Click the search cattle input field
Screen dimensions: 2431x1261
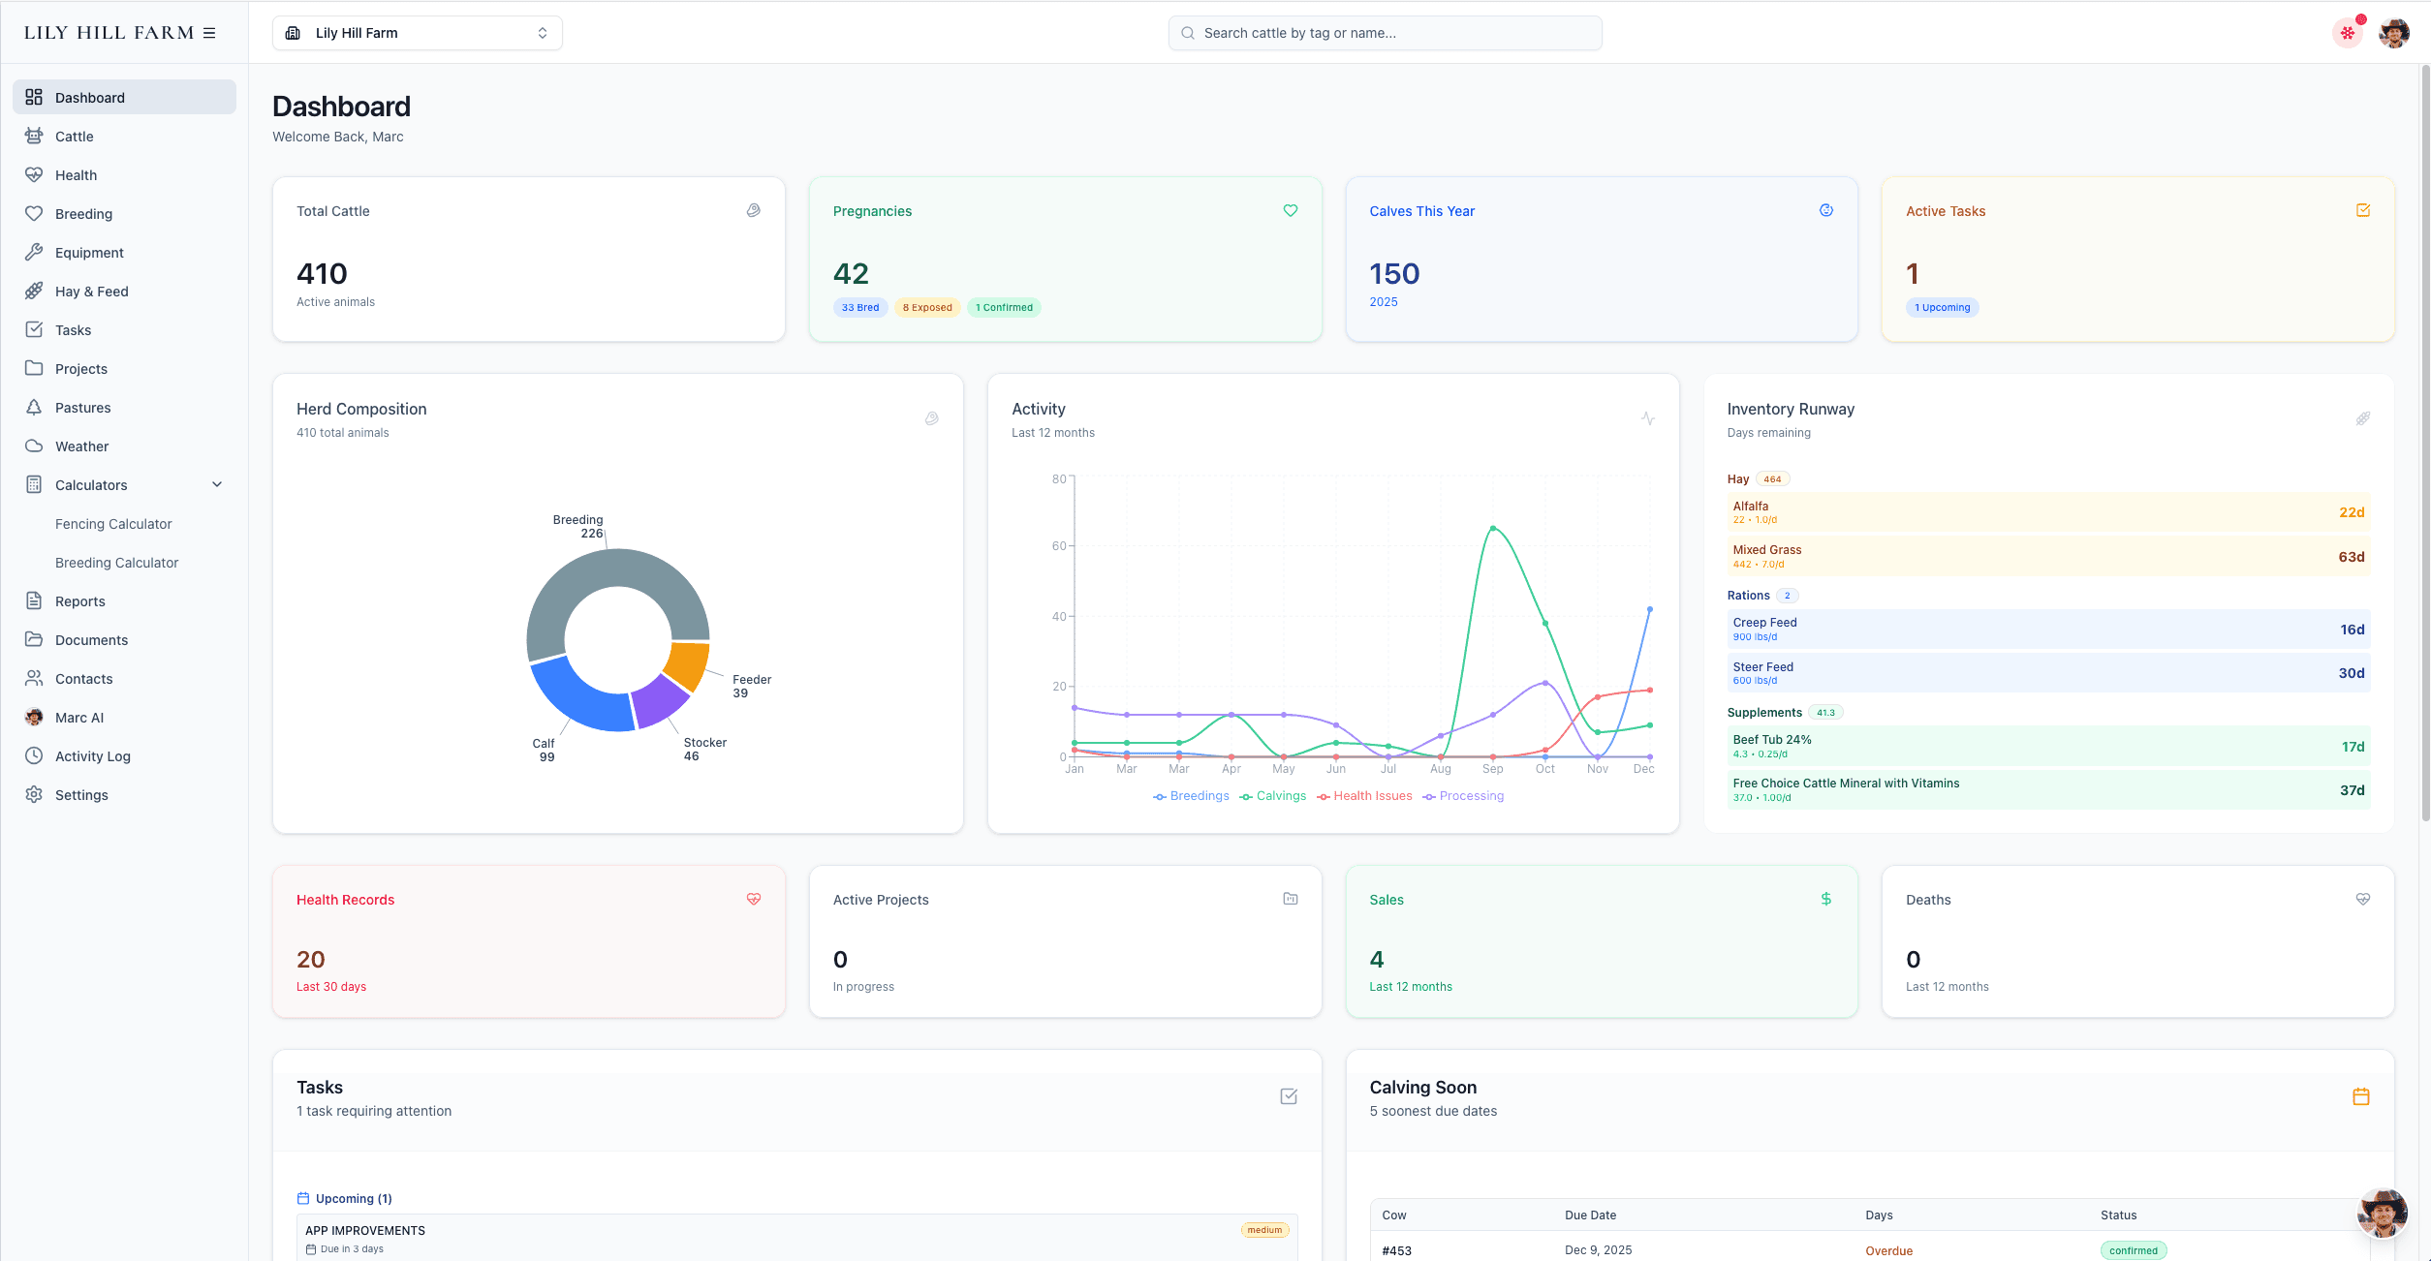coord(1384,32)
